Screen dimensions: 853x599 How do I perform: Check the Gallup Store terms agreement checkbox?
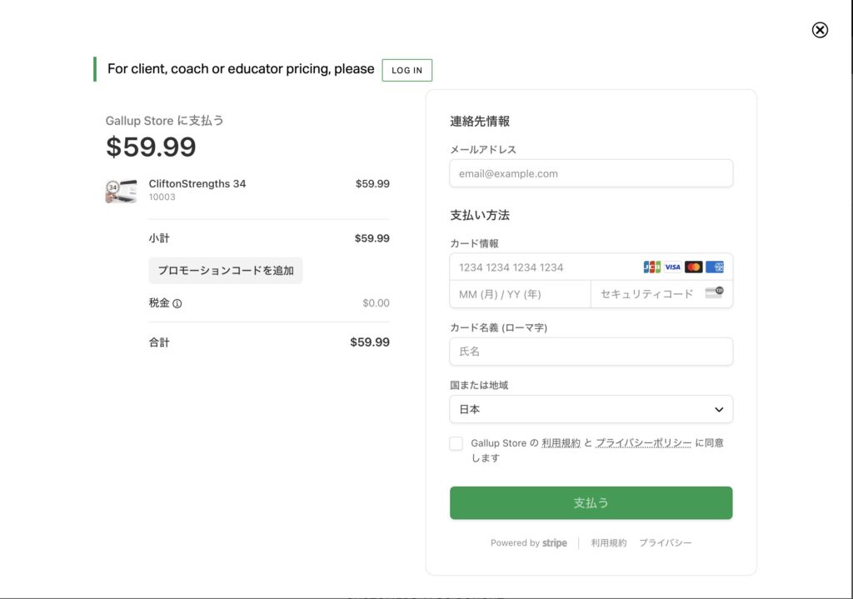coord(456,443)
